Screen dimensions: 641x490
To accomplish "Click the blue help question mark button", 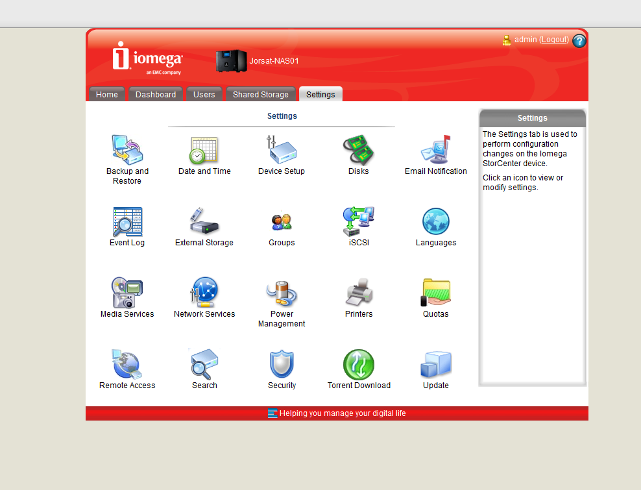I will point(579,41).
